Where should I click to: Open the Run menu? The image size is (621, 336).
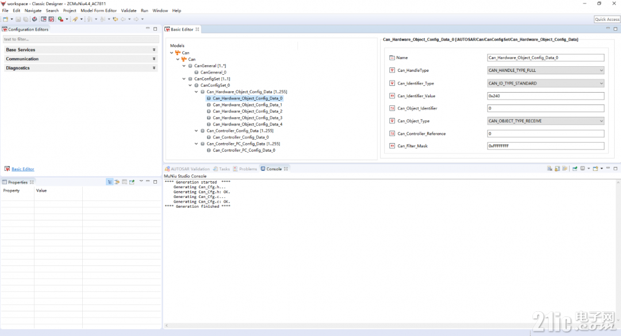[x=144, y=11]
